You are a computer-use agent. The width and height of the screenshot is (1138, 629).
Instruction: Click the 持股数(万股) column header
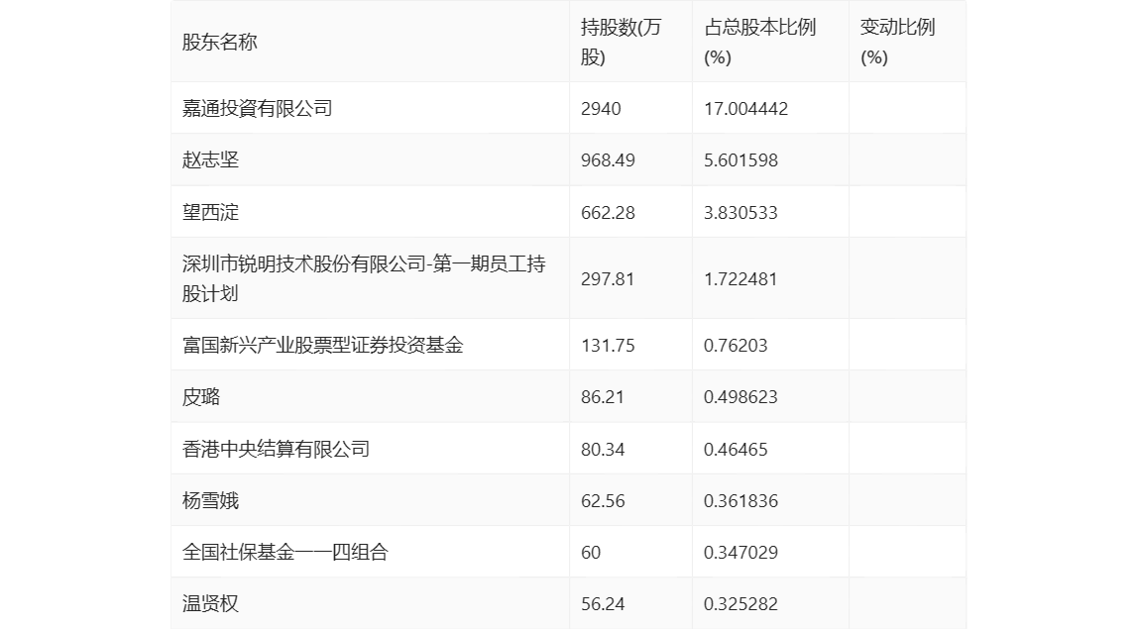(x=622, y=42)
